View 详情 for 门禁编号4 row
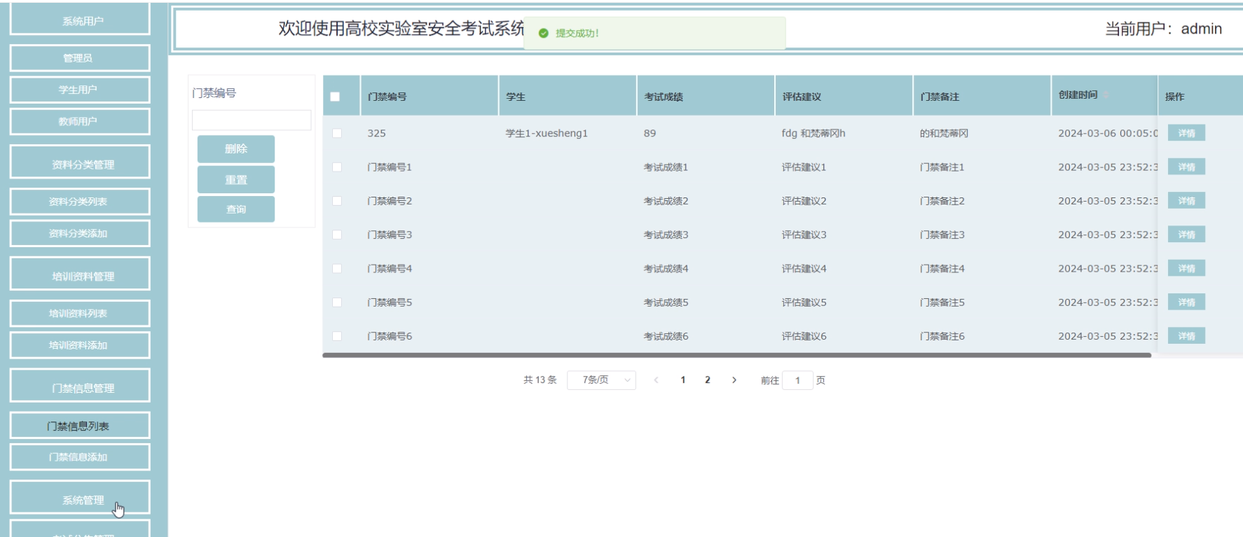 tap(1186, 268)
